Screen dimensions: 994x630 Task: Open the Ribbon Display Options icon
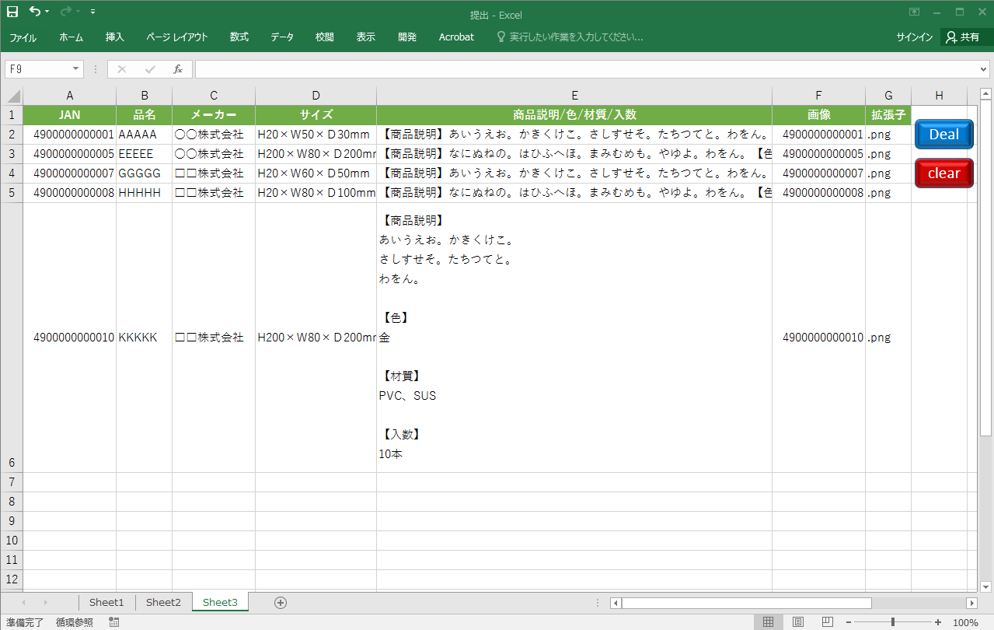point(914,12)
